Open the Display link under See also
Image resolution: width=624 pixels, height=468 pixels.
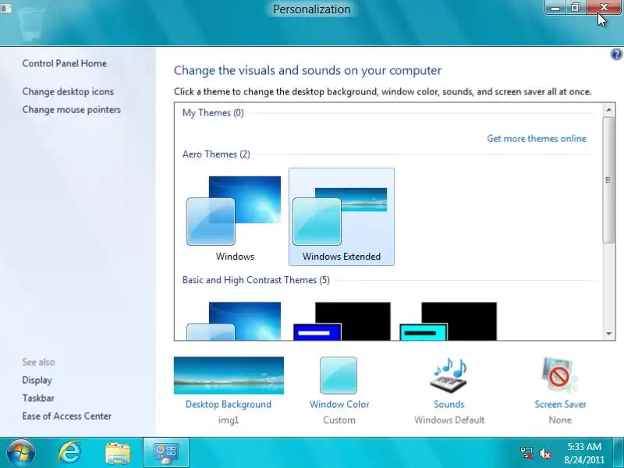point(37,380)
